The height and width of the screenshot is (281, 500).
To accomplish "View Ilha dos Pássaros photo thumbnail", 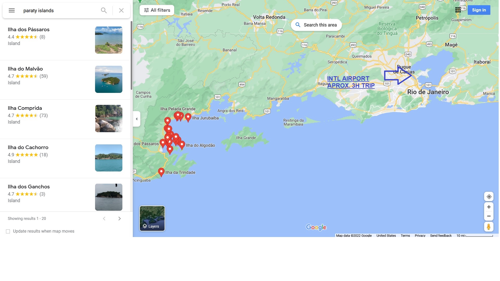I will click(109, 40).
